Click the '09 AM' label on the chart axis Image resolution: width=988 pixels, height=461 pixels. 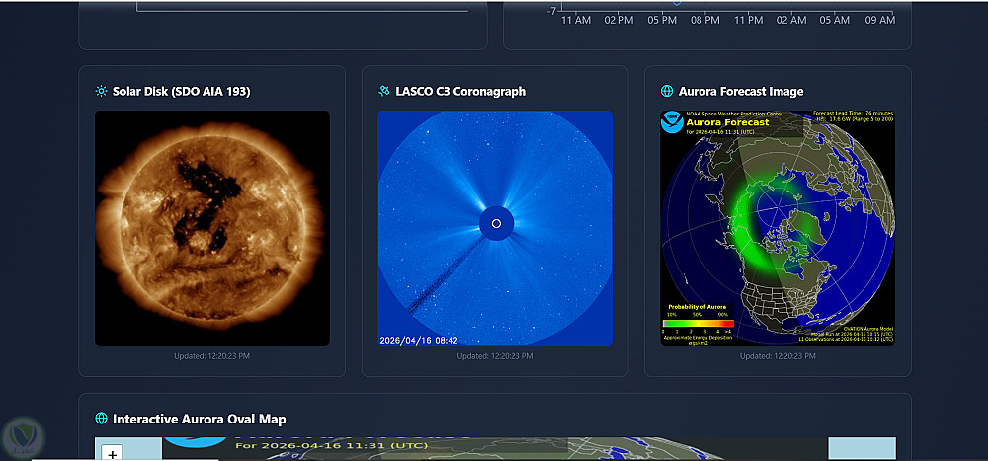click(x=879, y=20)
